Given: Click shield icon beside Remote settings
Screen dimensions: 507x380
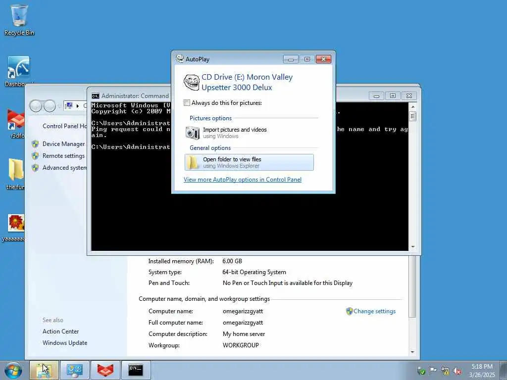Looking at the screenshot, I should click(35, 156).
